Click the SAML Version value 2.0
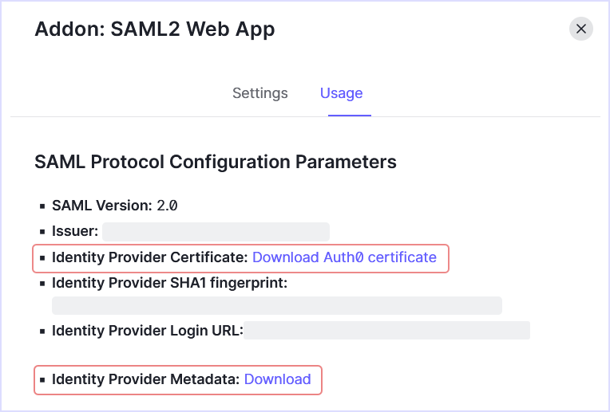Screen dimensions: 610x412 tap(167, 206)
